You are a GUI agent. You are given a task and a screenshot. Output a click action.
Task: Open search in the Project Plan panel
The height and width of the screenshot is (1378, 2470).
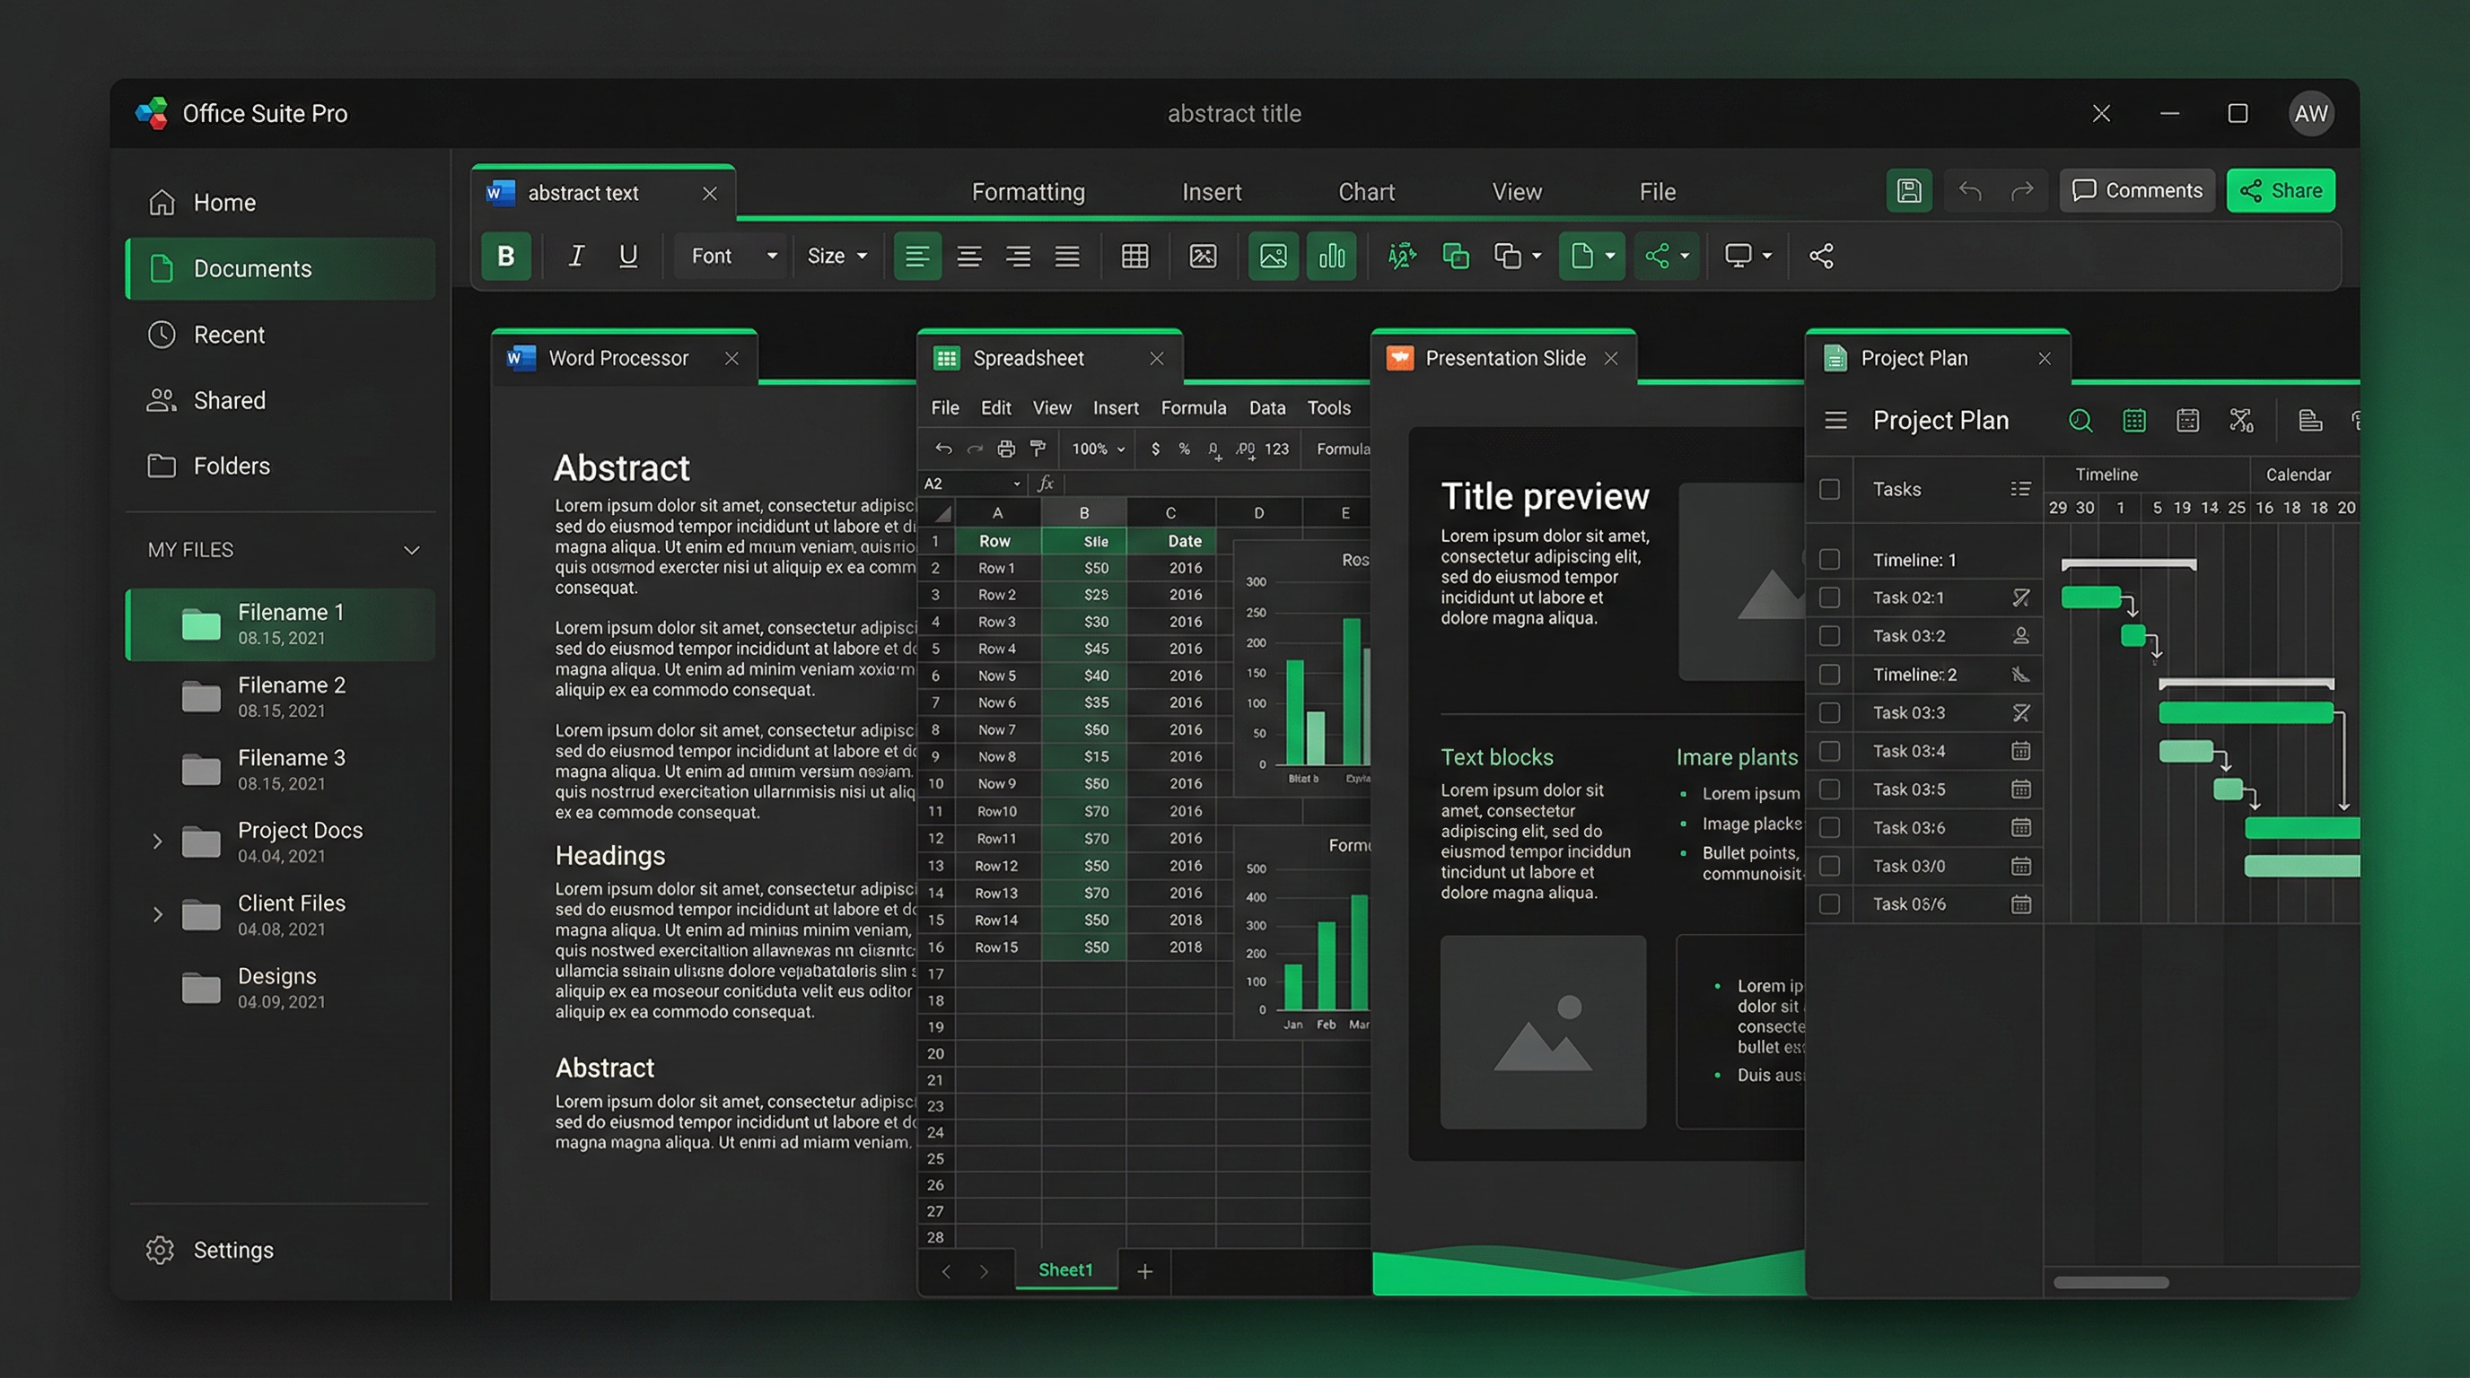(2080, 420)
